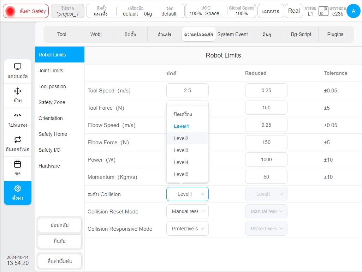Open Collision Responsive Mode normal dropdown
The height and width of the screenshot is (272, 362).
tap(188, 229)
